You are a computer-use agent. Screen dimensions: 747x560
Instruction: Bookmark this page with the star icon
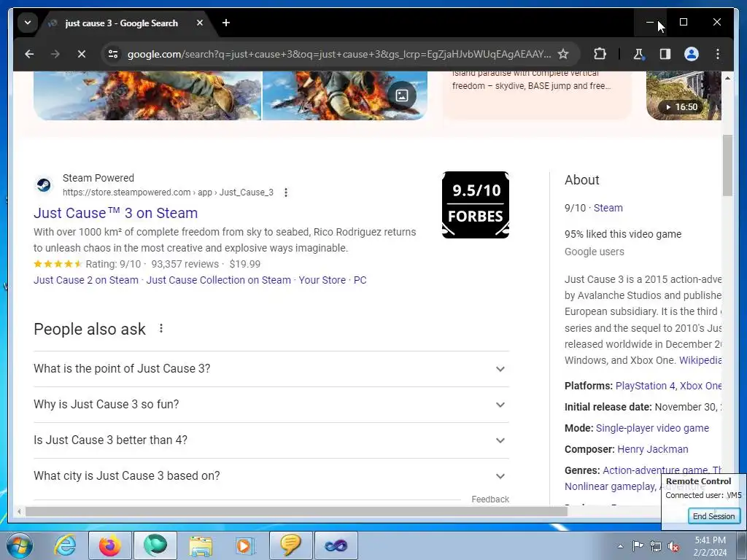point(563,54)
